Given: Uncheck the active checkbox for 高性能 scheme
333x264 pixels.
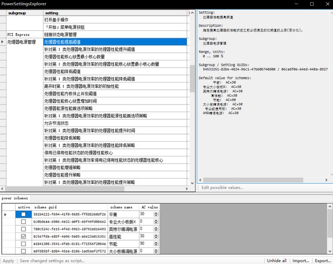Looking at the screenshot, I should [x=23, y=237].
